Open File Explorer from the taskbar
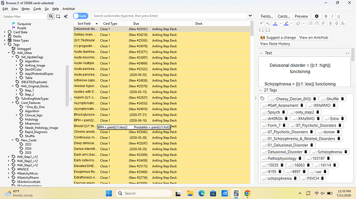The width and height of the screenshot is (356, 199). click(190, 193)
